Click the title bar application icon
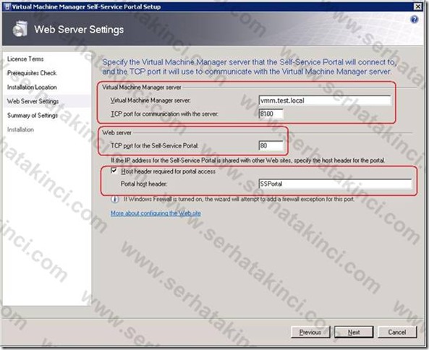The width and height of the screenshot is (429, 350). [7, 7]
